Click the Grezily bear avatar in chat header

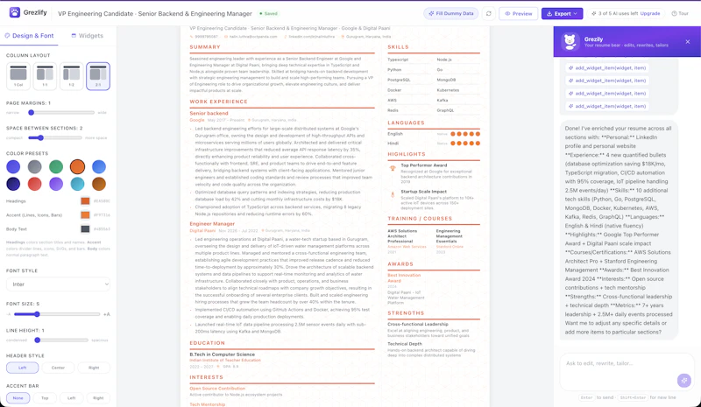click(x=570, y=41)
